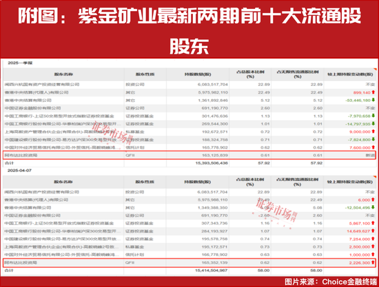
Task: Click the holding value 5,975,982,110
Action: 213,92
